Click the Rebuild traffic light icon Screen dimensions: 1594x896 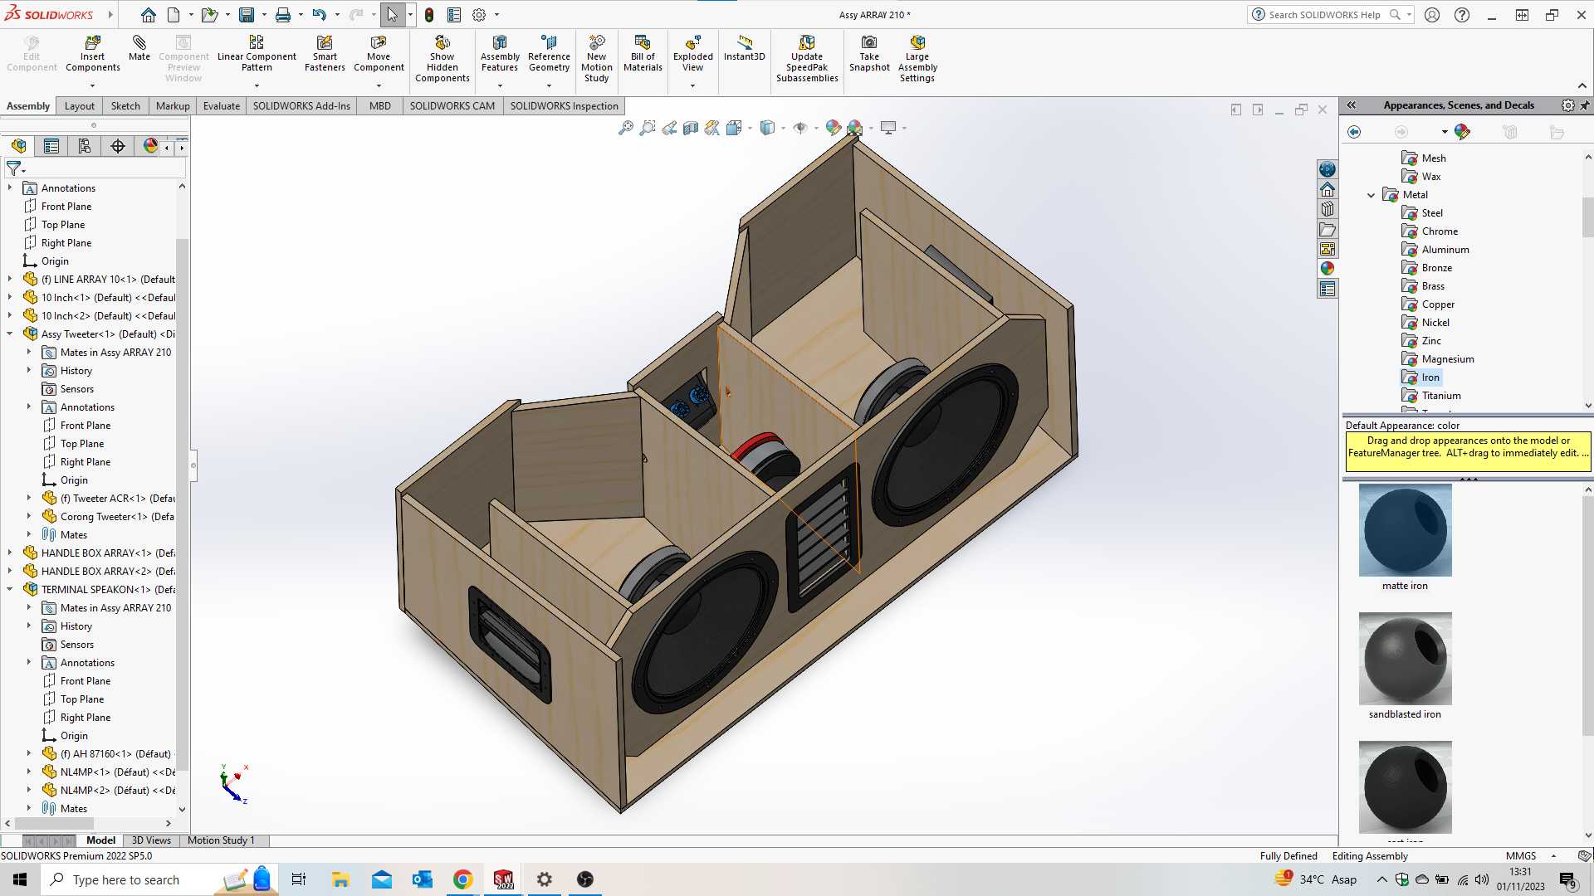pos(429,15)
